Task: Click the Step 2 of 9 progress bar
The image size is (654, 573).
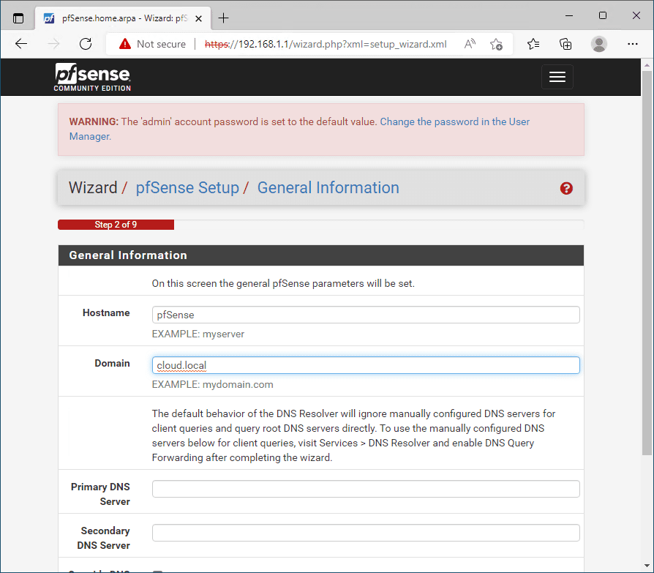Action: 116,225
